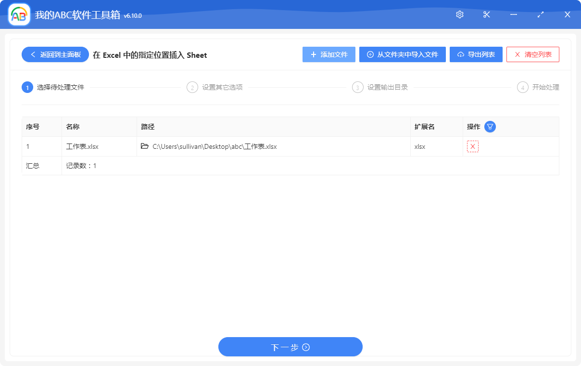581x366 pixels.
Task: Maximize the window using expand icon
Action: click(541, 14)
